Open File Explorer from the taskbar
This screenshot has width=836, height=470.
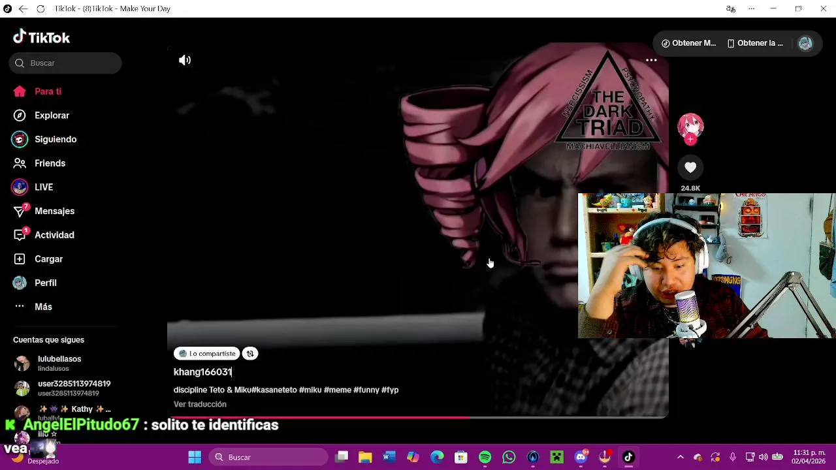365,457
